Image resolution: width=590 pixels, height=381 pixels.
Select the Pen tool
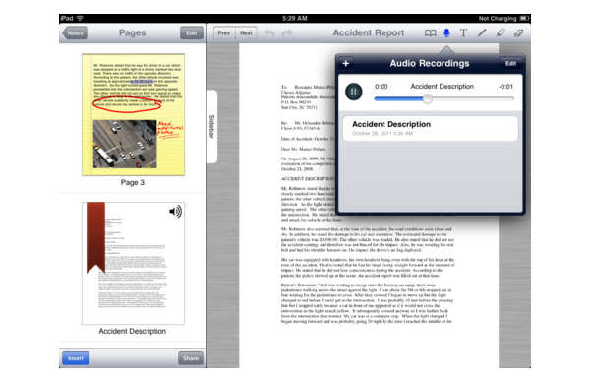coord(482,33)
